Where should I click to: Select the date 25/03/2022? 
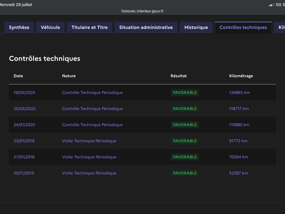pyautogui.click(x=25, y=109)
